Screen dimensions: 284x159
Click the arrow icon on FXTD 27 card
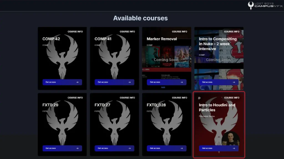pos(130,148)
